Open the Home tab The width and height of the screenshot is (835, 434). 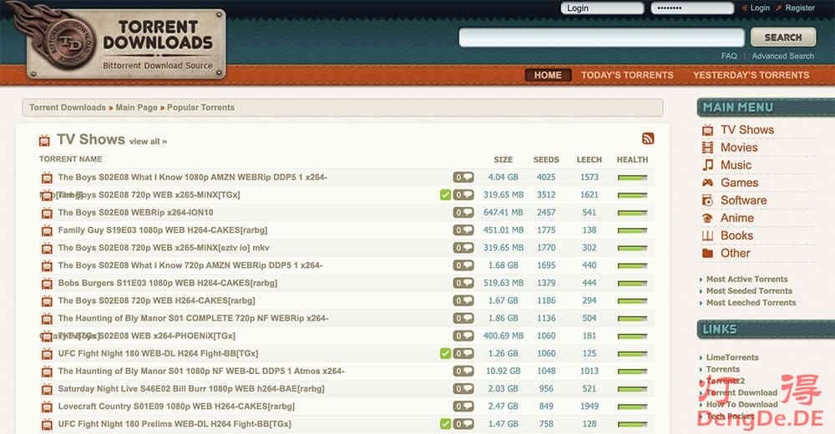tap(548, 75)
